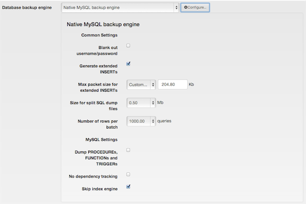
Task: Enable Dump PROCEDUREs, FUNCTIONs and TRIGGERs
Action: pos(128,150)
